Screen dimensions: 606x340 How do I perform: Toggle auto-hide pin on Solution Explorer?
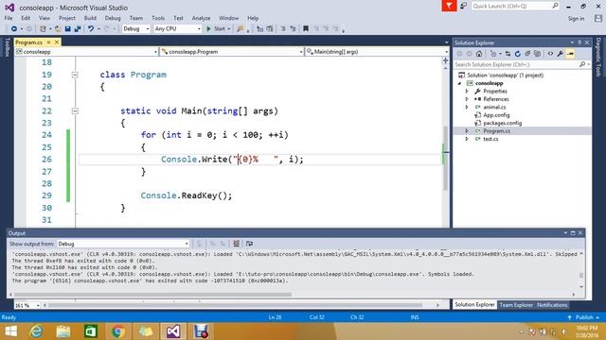[x=579, y=42]
